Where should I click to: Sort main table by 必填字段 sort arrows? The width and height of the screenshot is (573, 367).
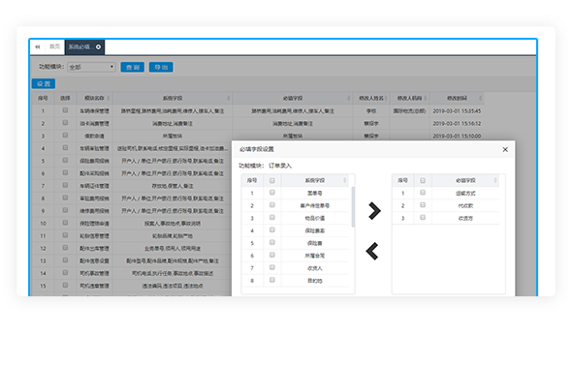click(x=349, y=98)
